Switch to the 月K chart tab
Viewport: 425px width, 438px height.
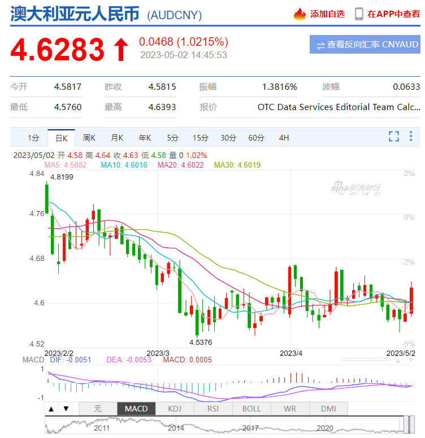(117, 138)
